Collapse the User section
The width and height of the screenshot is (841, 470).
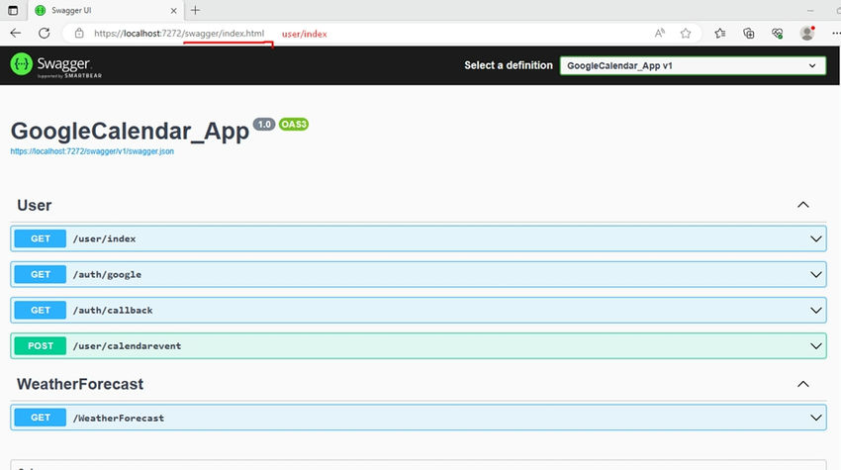pos(803,205)
